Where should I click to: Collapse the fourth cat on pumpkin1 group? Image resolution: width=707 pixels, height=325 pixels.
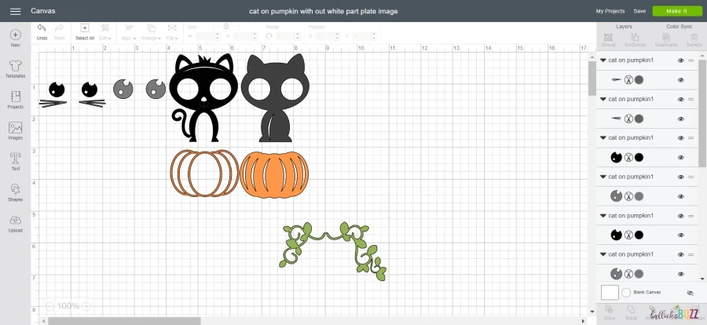tap(603, 177)
